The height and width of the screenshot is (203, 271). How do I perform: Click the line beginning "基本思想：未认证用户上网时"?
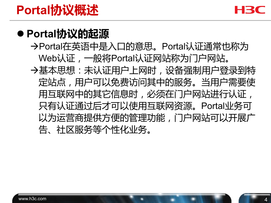pos(147,70)
